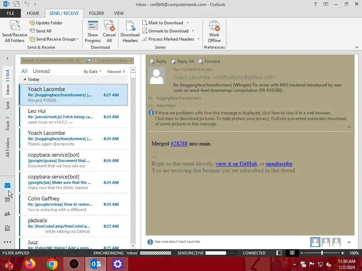Image resolution: width=362 pixels, height=271 pixels.
Task: Open the FILE tab
Action: (x=10, y=13)
